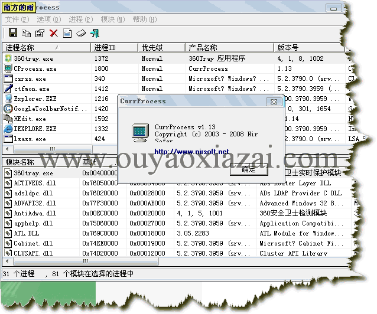Open the 模块(M) menu

(x=113, y=19)
